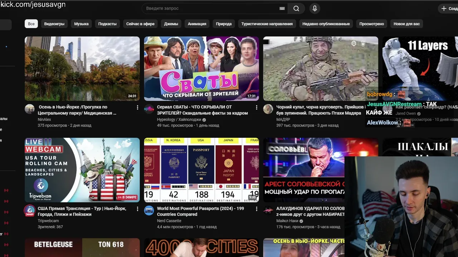The width and height of the screenshot is (458, 257).
Task: Click the '4,4 млн просмотров' text
Action: (175, 227)
